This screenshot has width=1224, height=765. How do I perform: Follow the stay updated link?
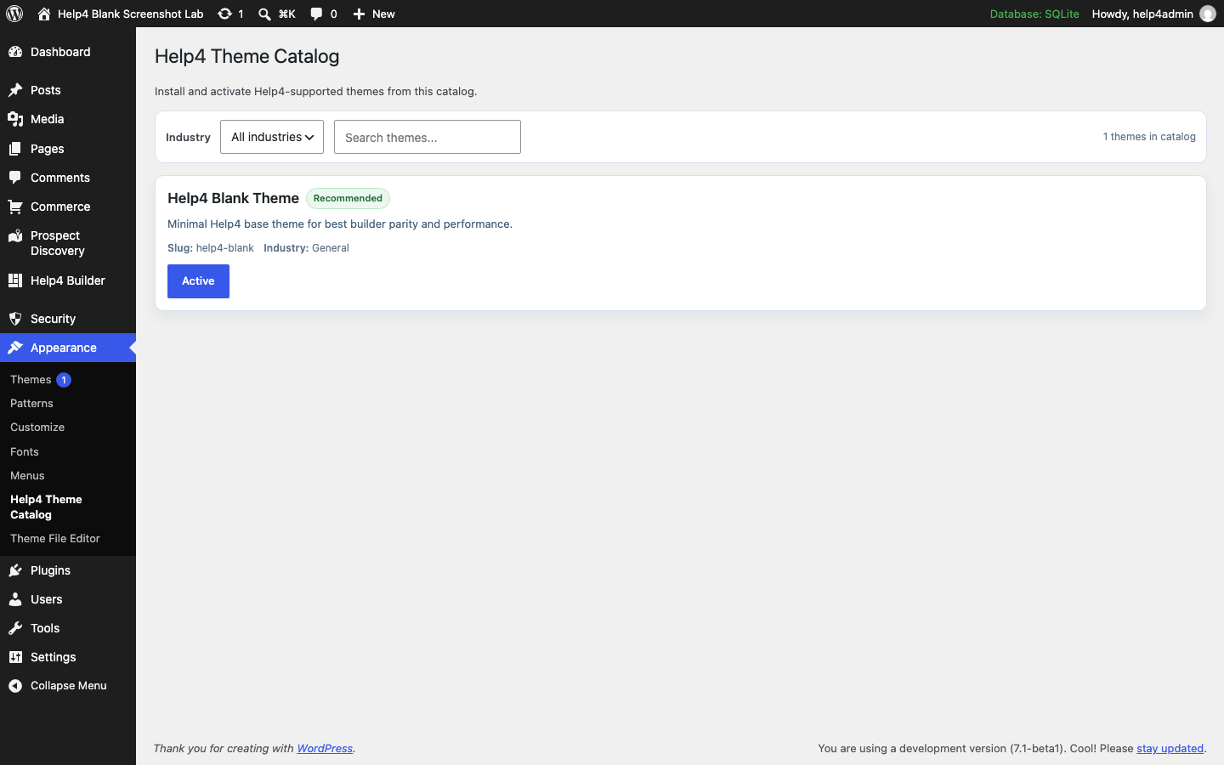1170,749
